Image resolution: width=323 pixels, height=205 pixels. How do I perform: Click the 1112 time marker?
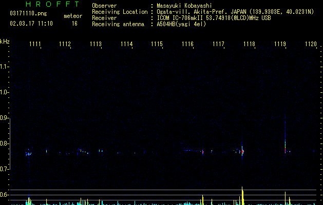(65, 44)
